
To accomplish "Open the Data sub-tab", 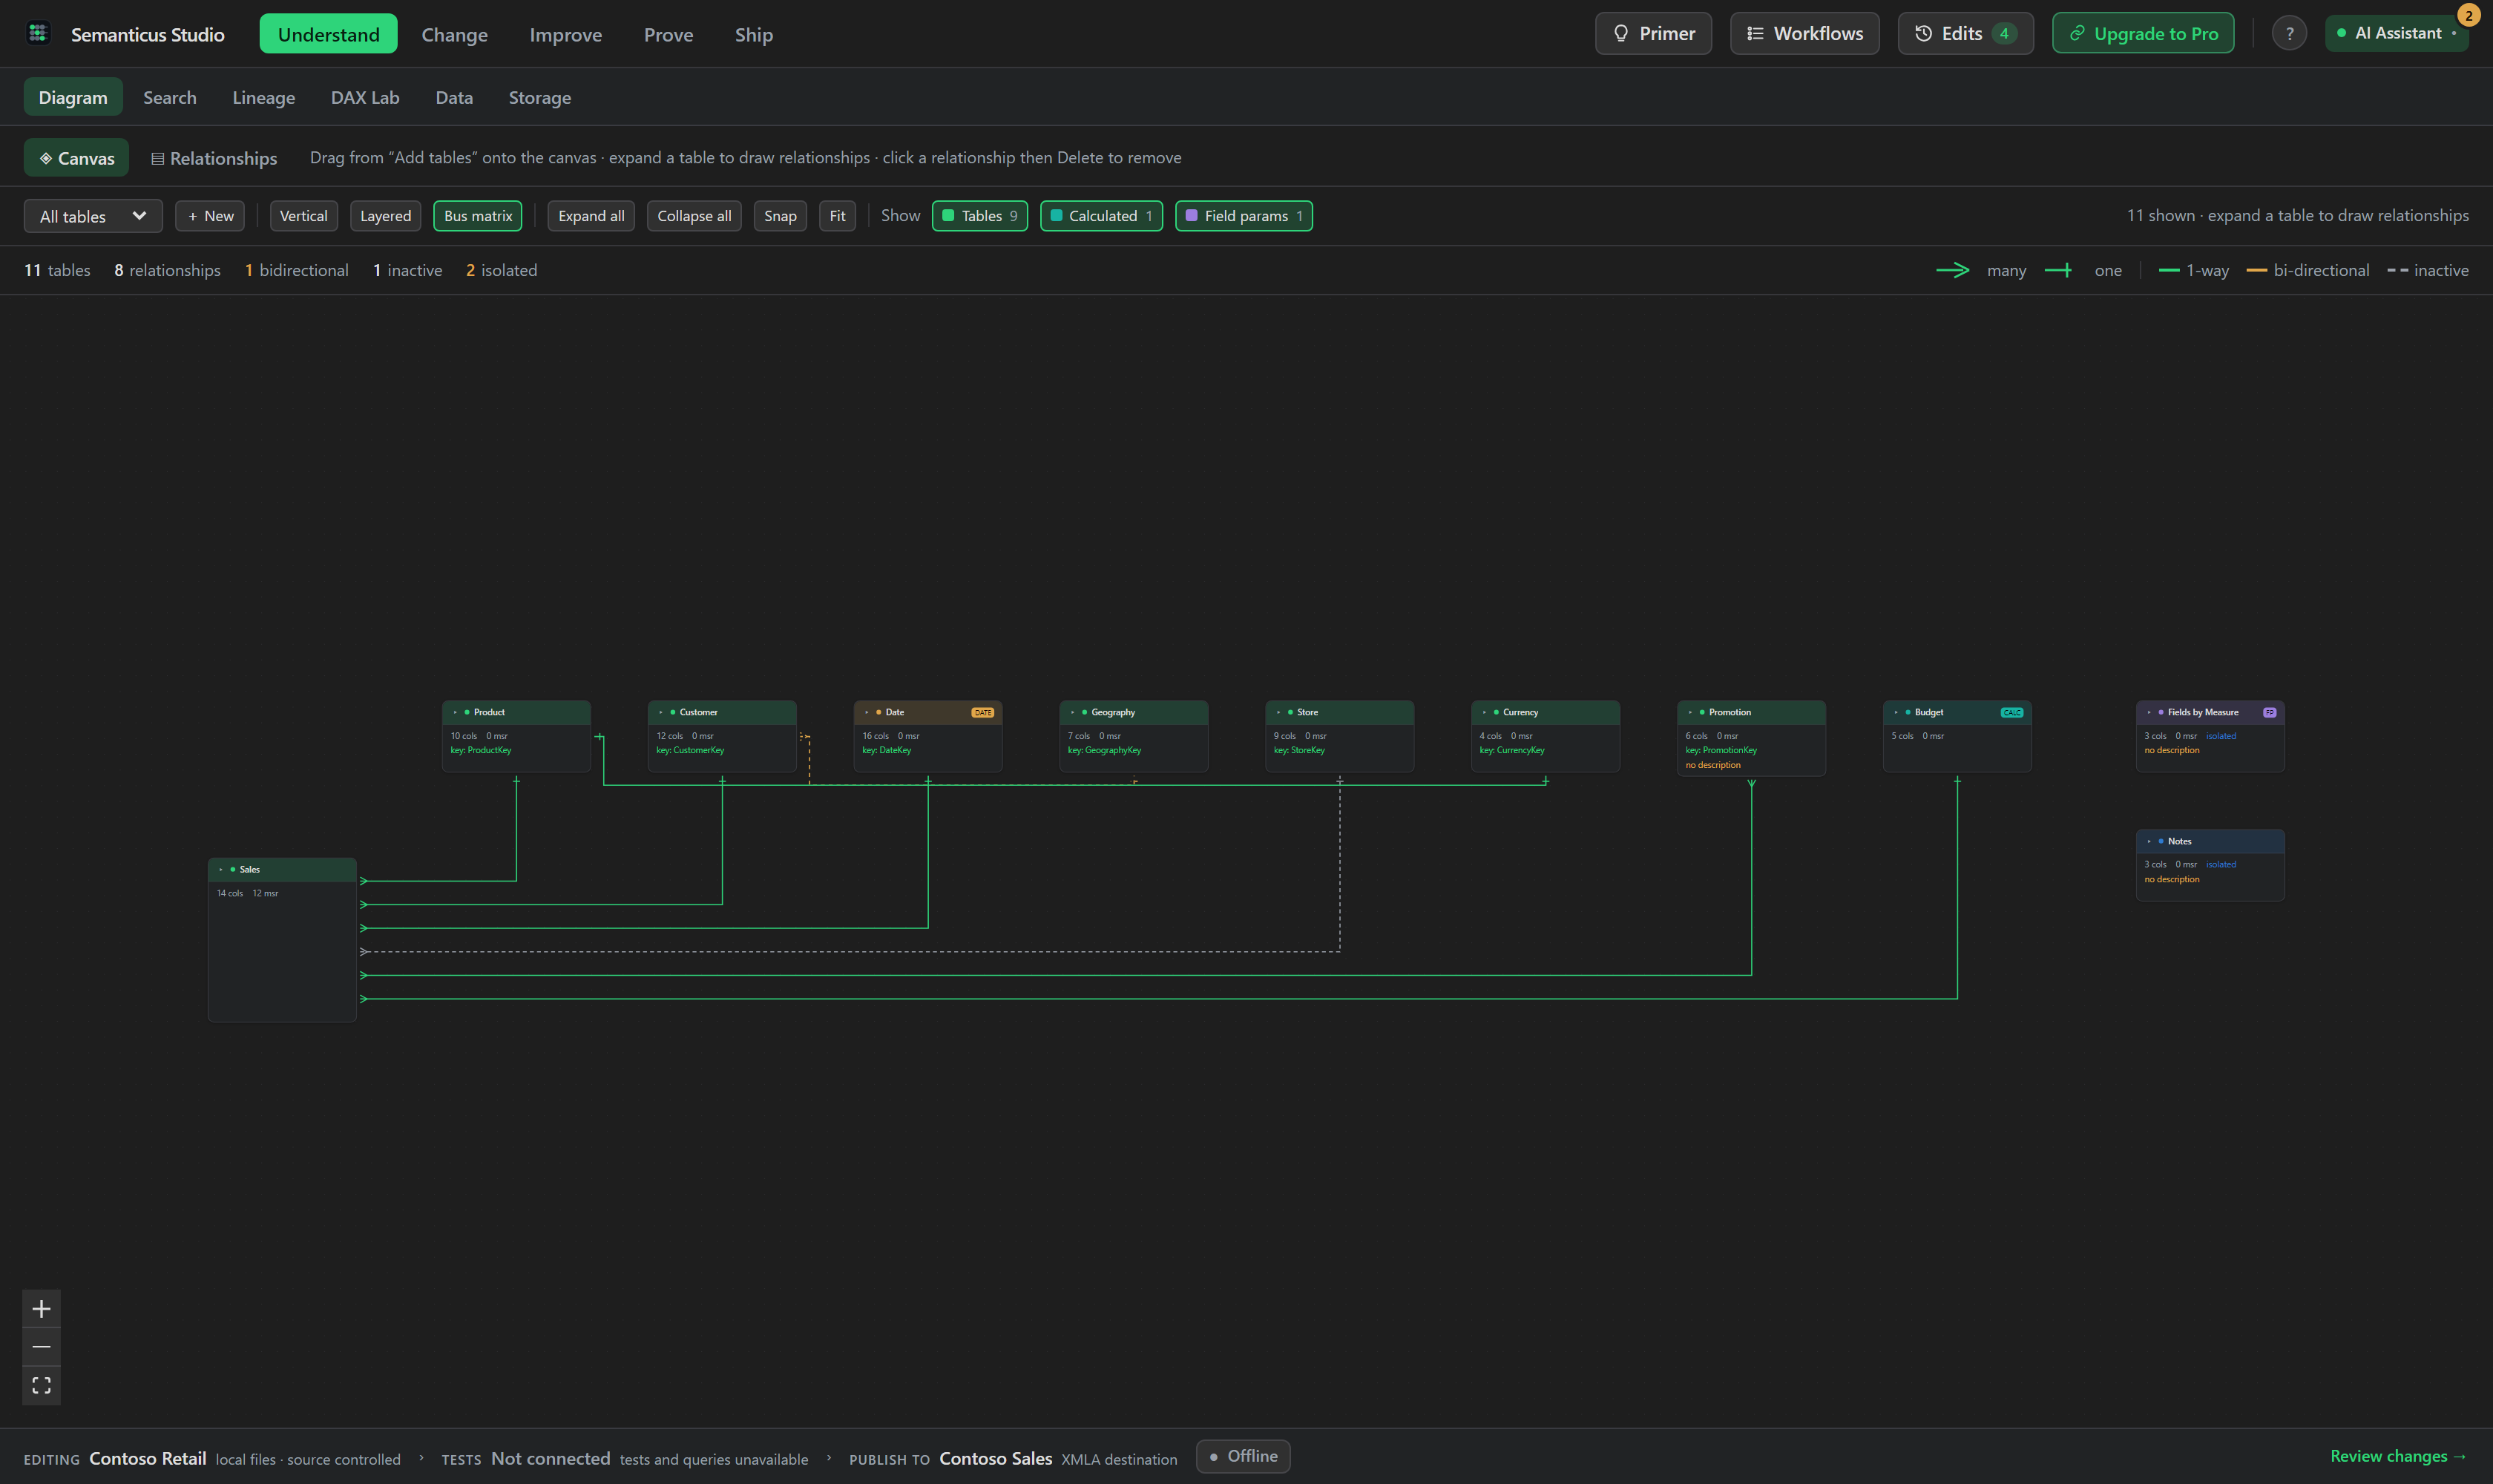I will click(454, 98).
